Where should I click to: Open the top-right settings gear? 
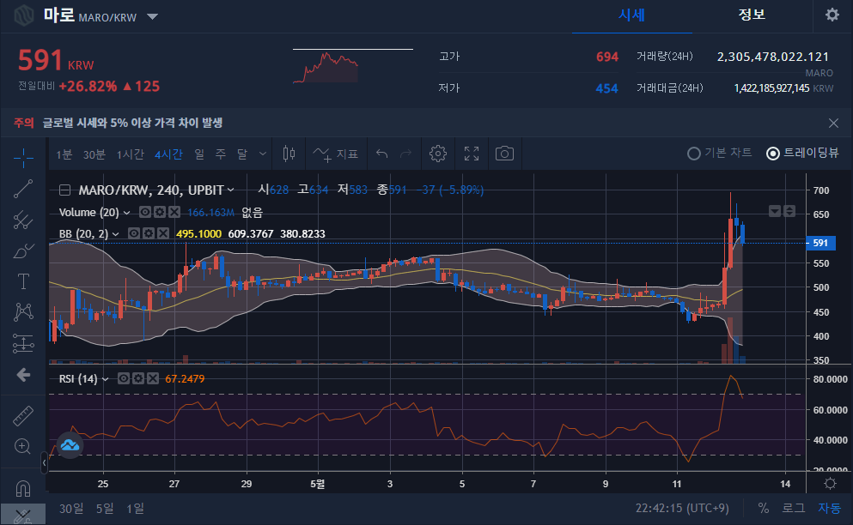pyautogui.click(x=832, y=15)
